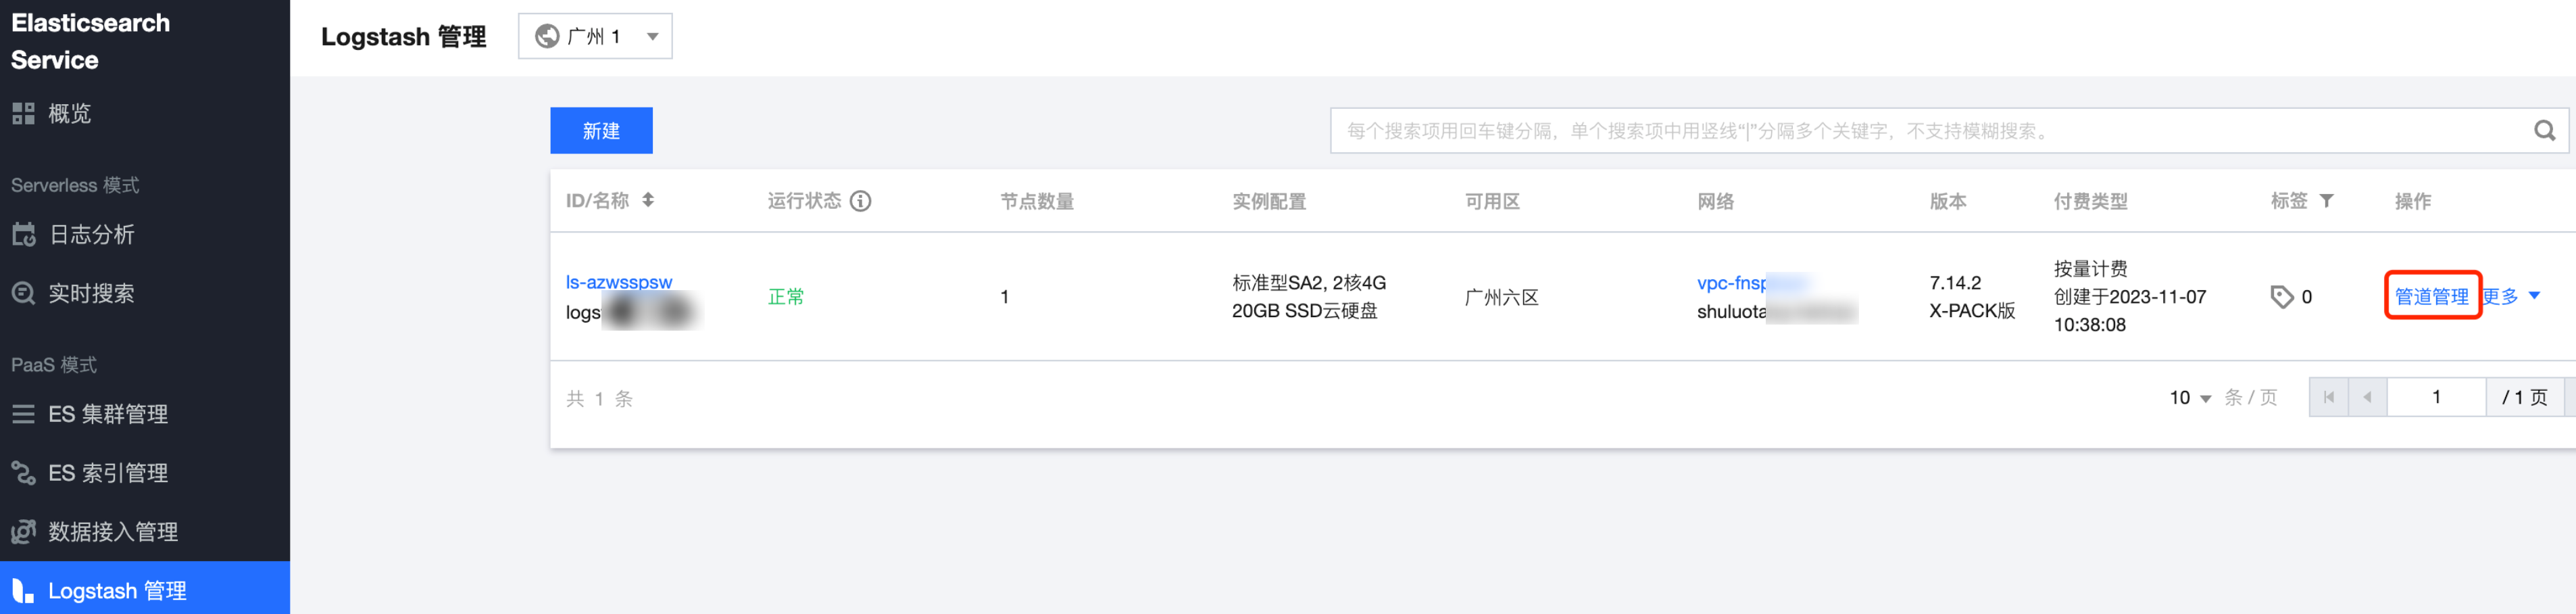Go to previous page arrow
2576x614 pixels.
[x=2367, y=398]
